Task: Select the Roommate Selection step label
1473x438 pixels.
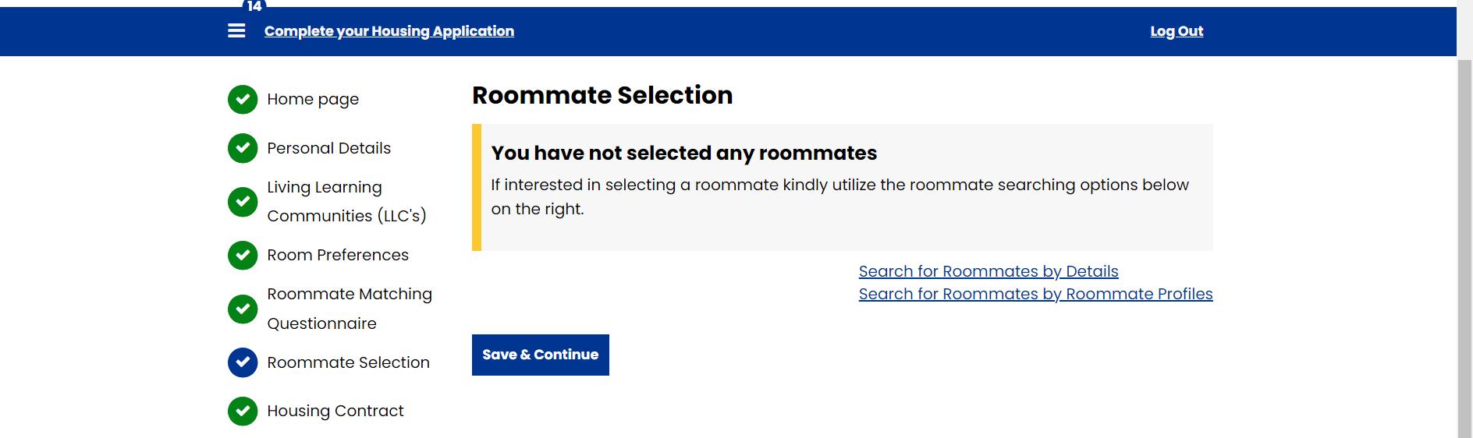Action: click(x=348, y=362)
